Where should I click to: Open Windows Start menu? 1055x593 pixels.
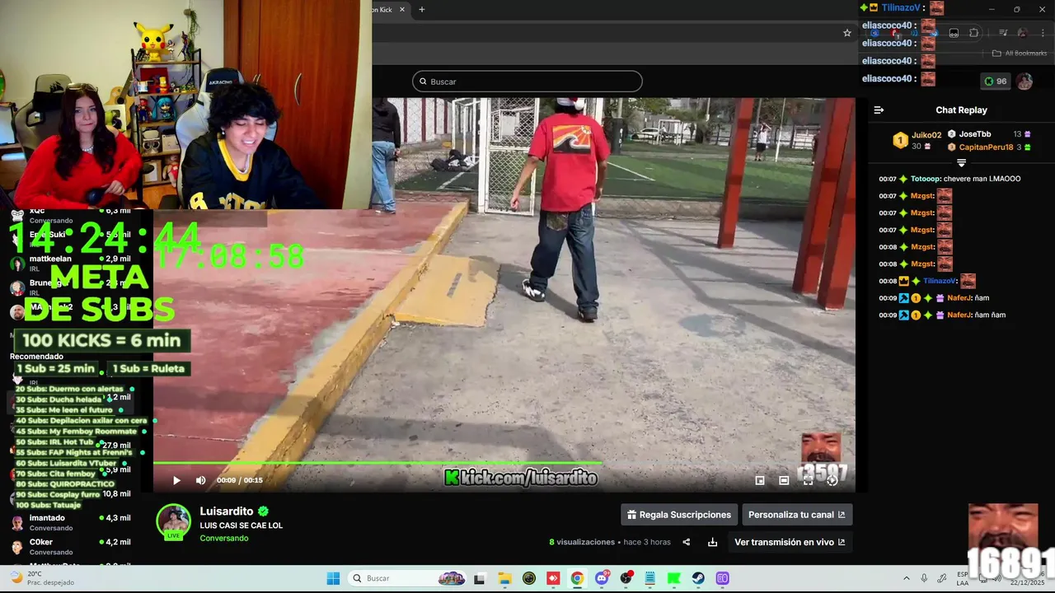coord(333,578)
